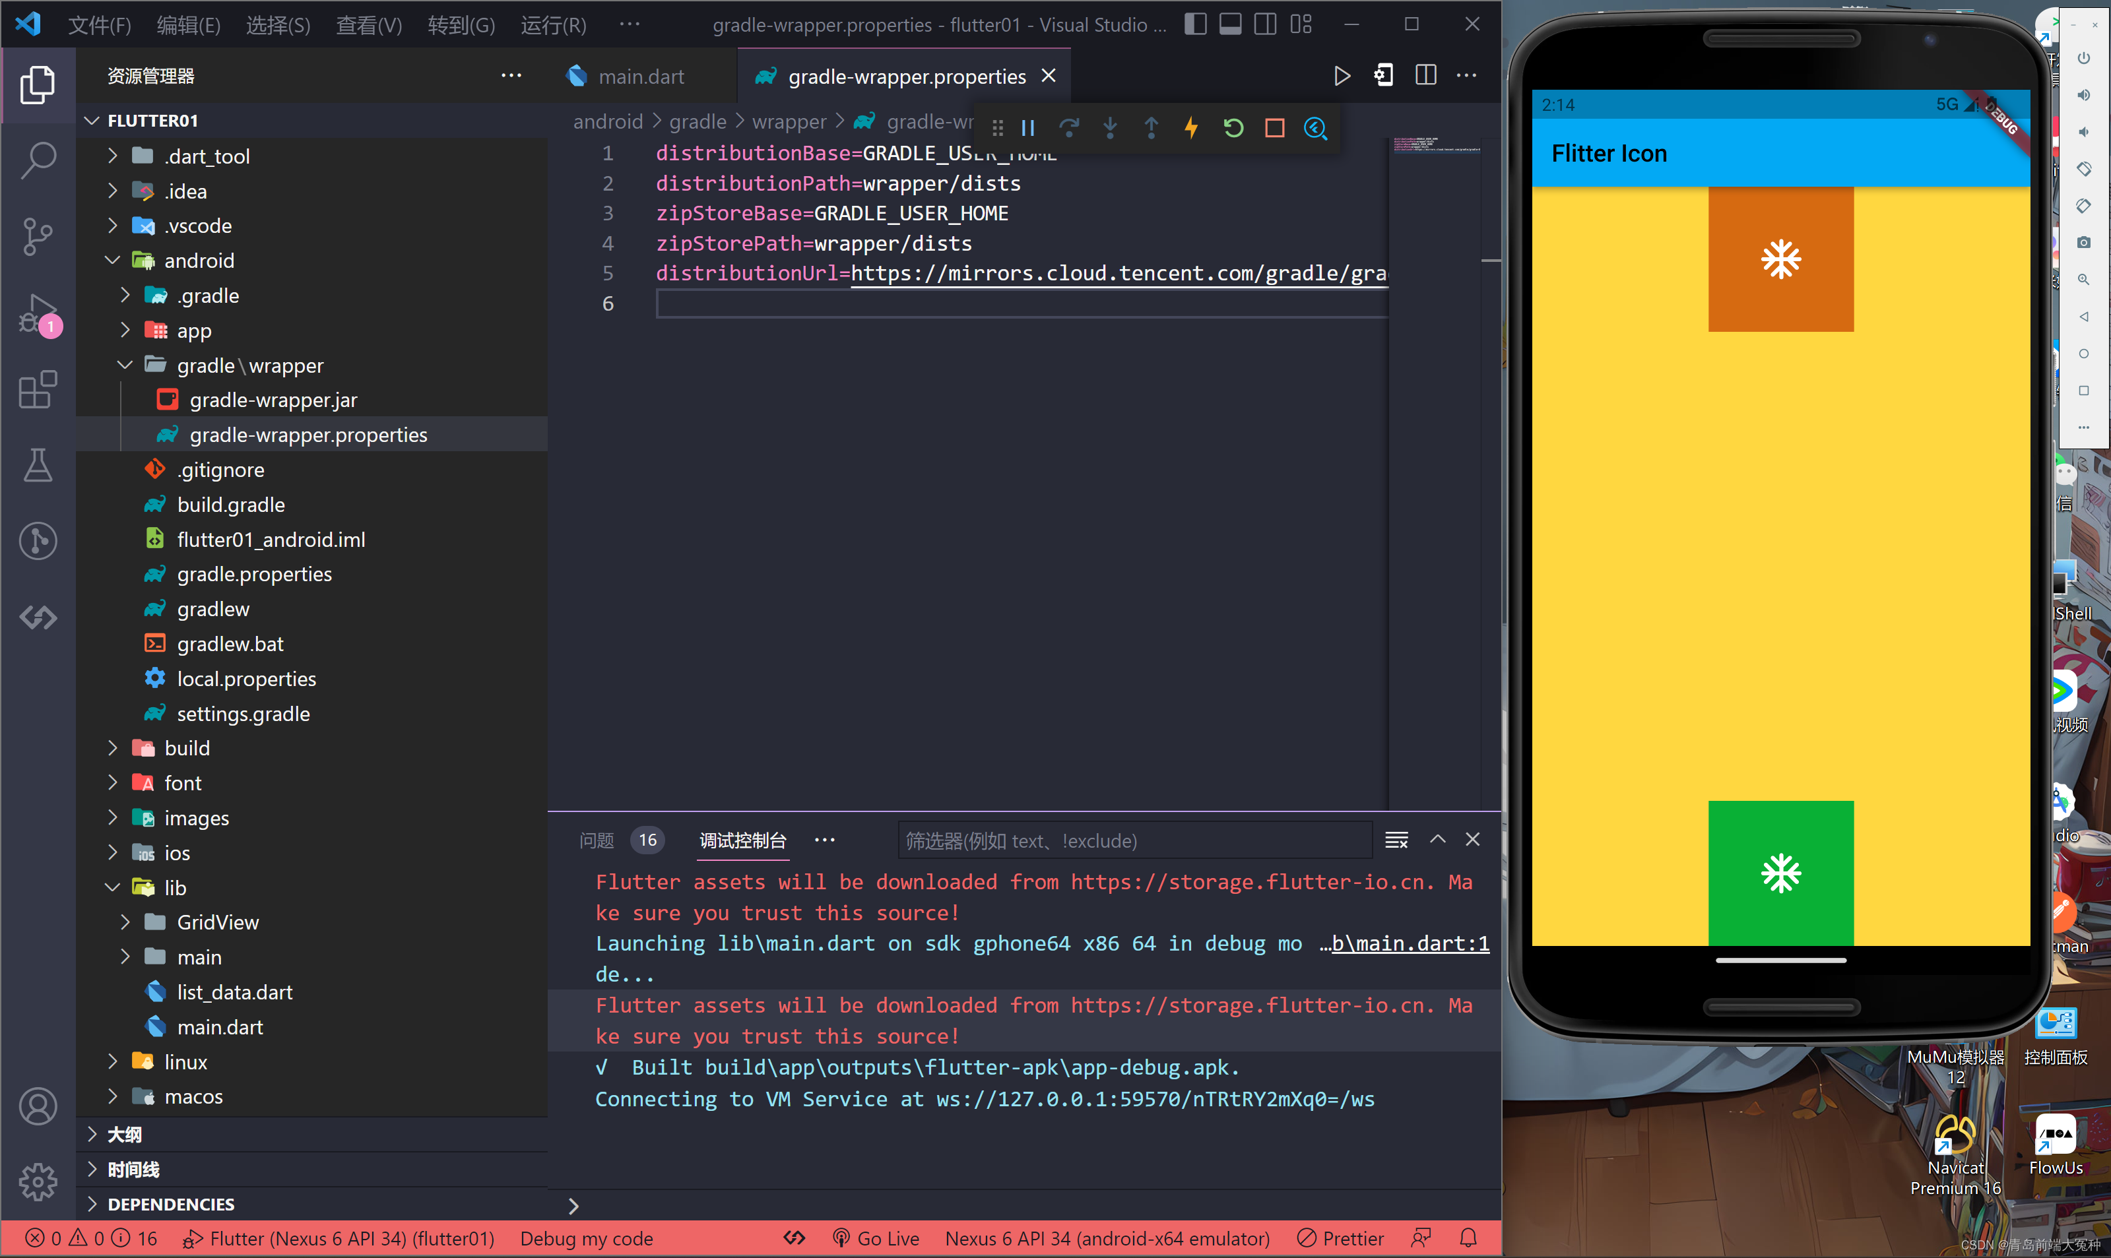The width and height of the screenshot is (2111, 1258).
Task: Stop debugging with the square icon
Action: tap(1274, 128)
